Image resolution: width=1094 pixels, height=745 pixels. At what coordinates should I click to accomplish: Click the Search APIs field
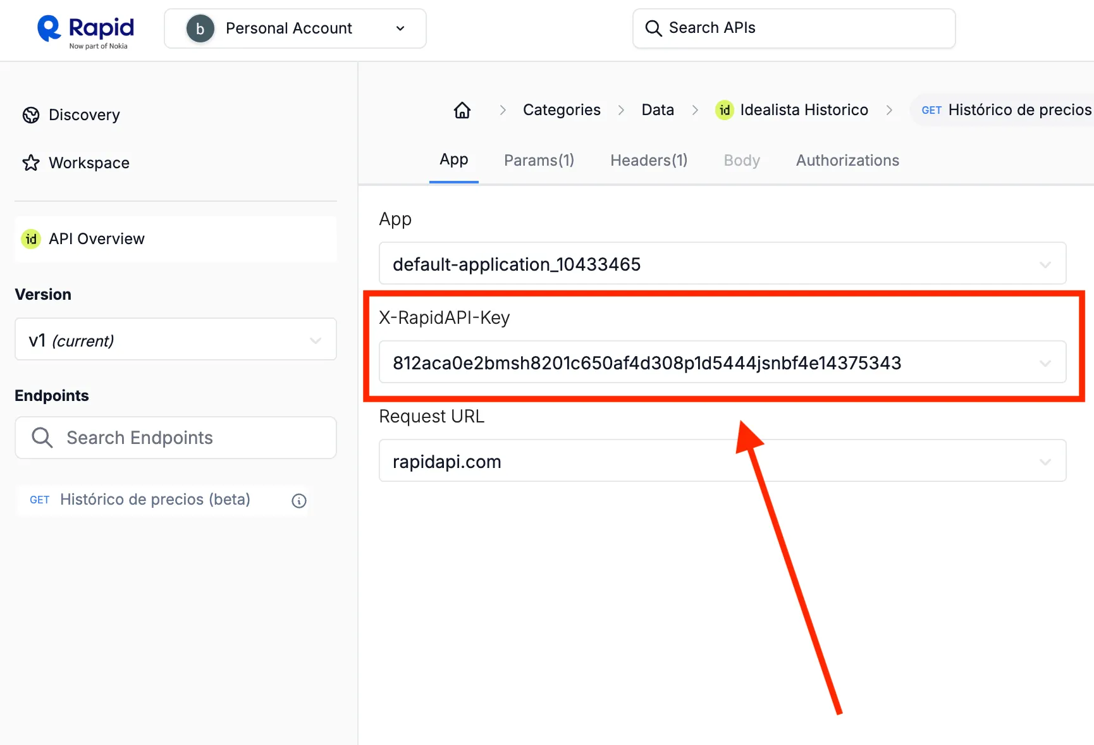[x=794, y=28]
